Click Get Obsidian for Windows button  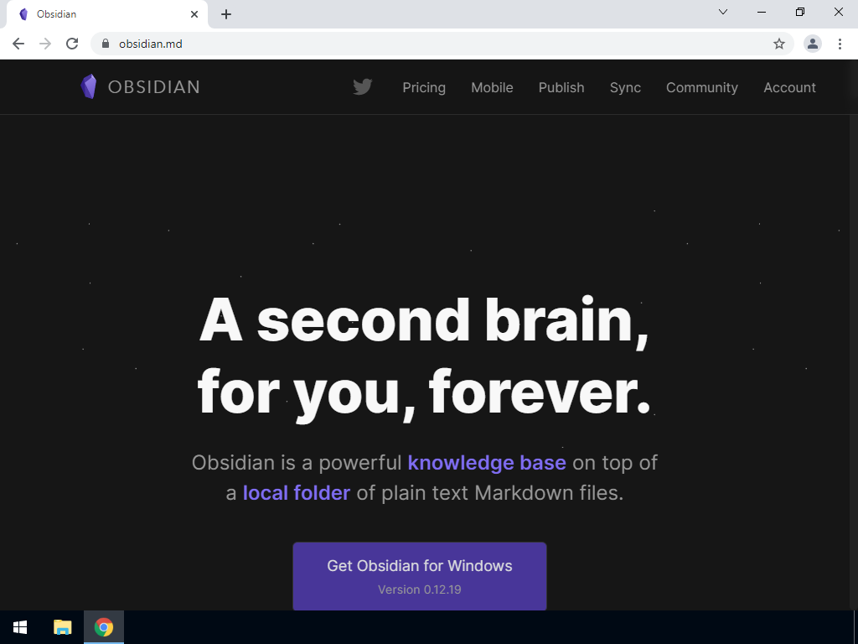pos(420,576)
